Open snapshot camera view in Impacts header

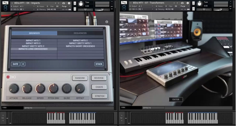64,3
